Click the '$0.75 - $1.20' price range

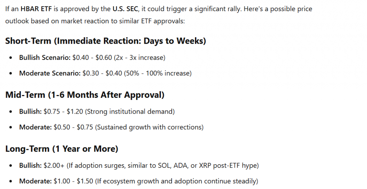[63, 112]
